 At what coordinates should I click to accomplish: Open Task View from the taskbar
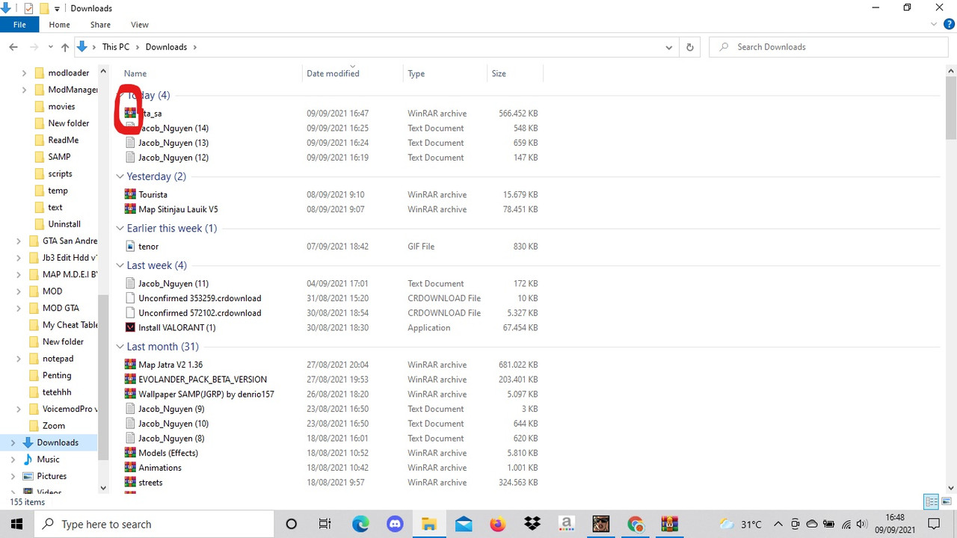[325, 524]
